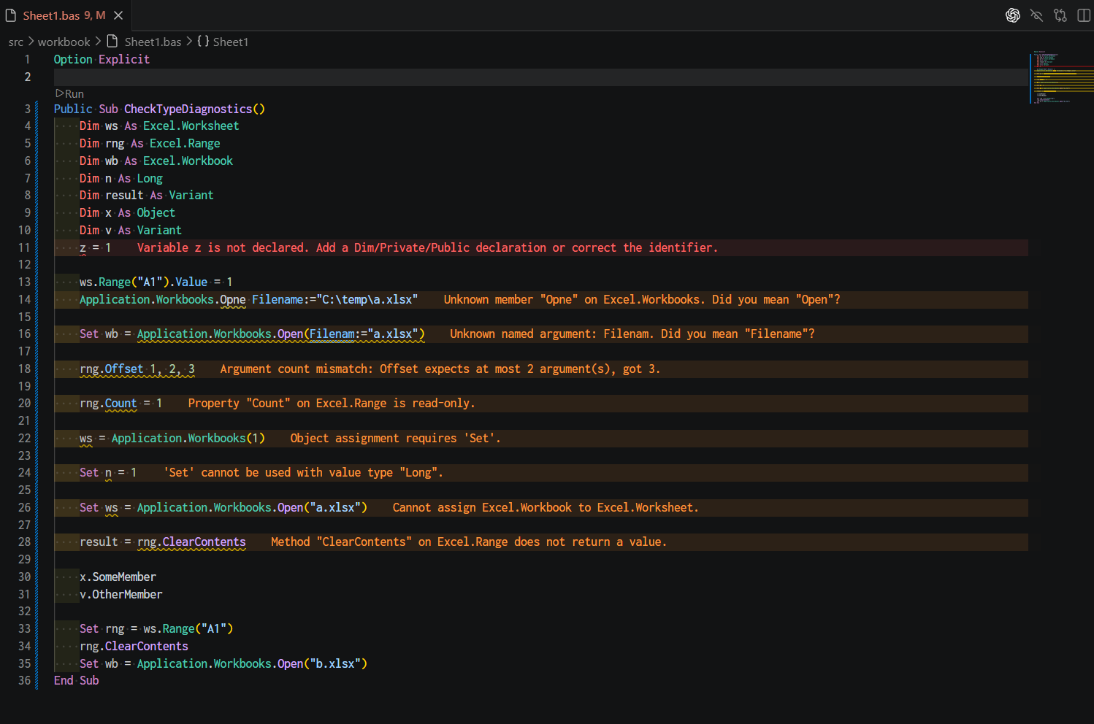Click line number 11 in the gutter
1094x724 pixels.
(24, 248)
